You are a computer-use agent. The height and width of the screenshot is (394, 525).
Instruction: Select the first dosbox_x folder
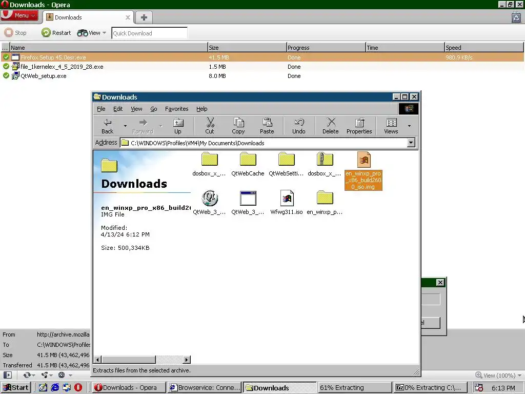point(209,164)
